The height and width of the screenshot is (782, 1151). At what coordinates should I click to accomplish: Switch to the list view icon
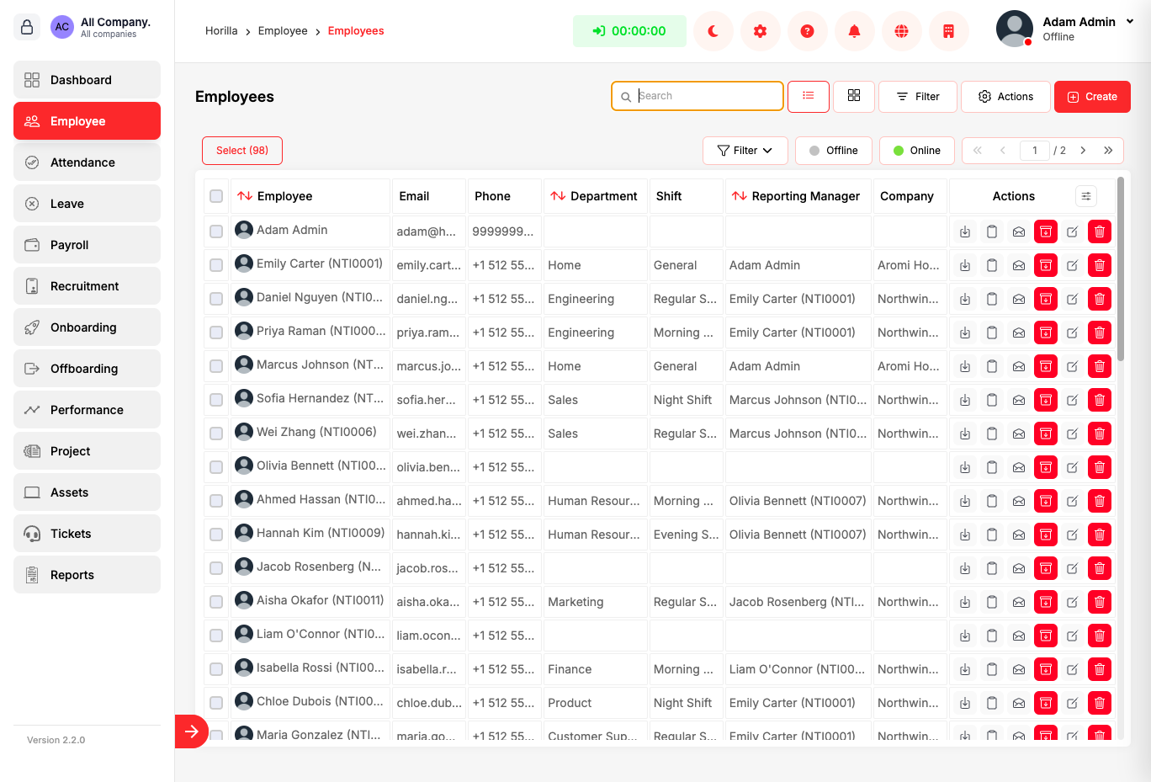pyautogui.click(x=809, y=96)
